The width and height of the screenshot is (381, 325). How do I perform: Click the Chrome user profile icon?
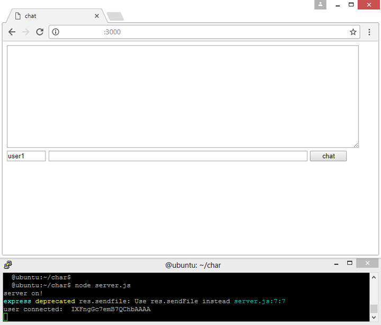tap(320, 5)
